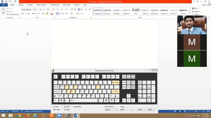Open the Color scheme dropdown
The image size is (211, 118).
coord(111,109)
